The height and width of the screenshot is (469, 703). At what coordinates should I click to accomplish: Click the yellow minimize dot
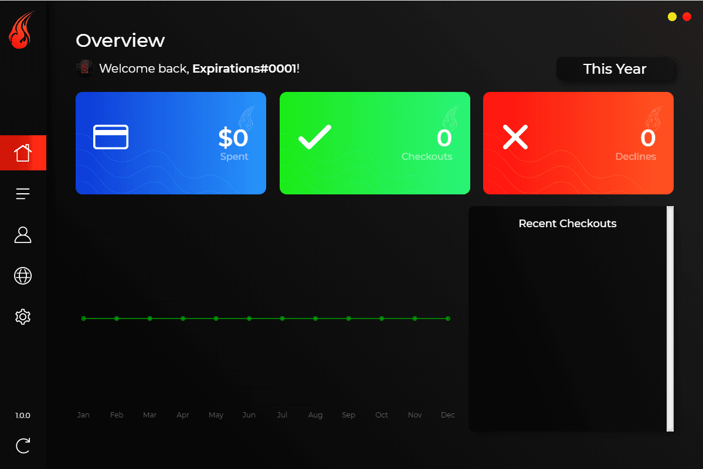672,17
